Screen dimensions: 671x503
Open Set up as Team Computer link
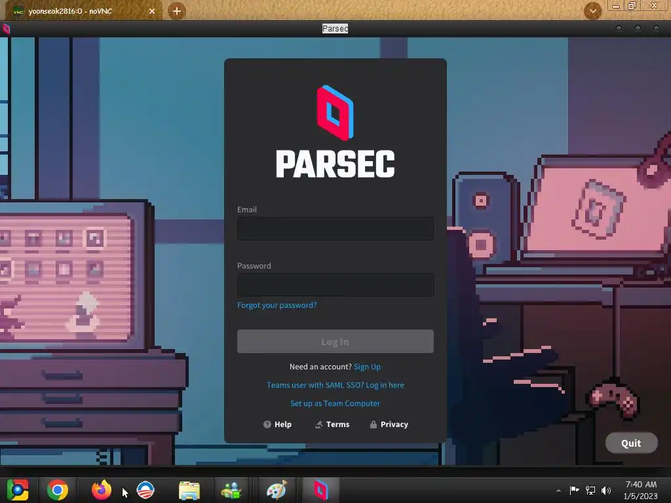335,403
